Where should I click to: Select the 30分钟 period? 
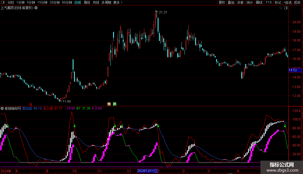tap(55, 2)
